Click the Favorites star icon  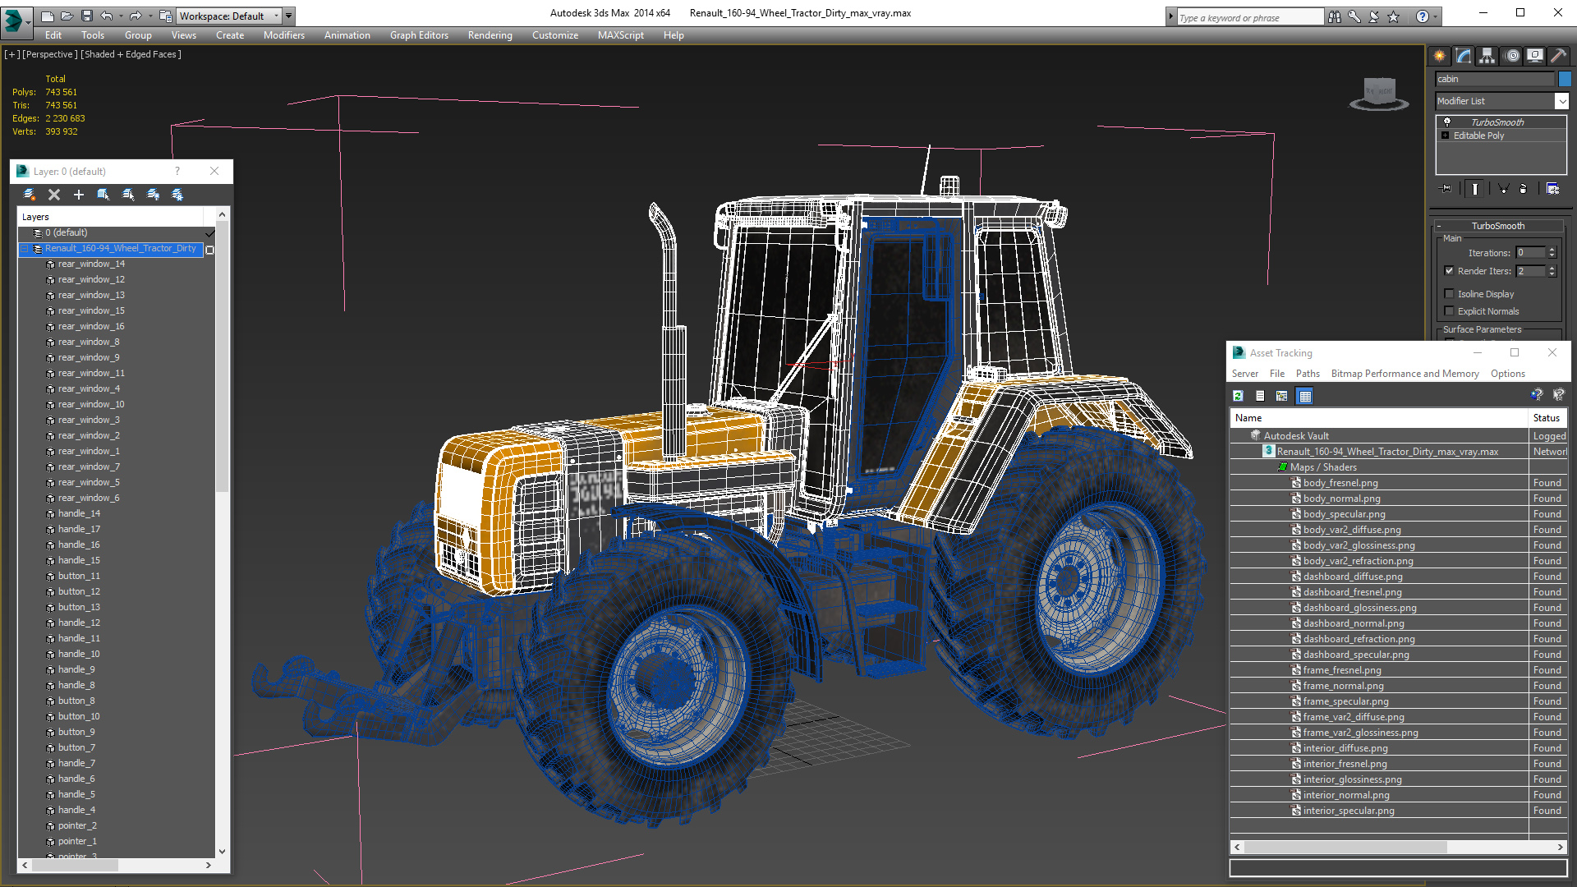coord(1394,16)
